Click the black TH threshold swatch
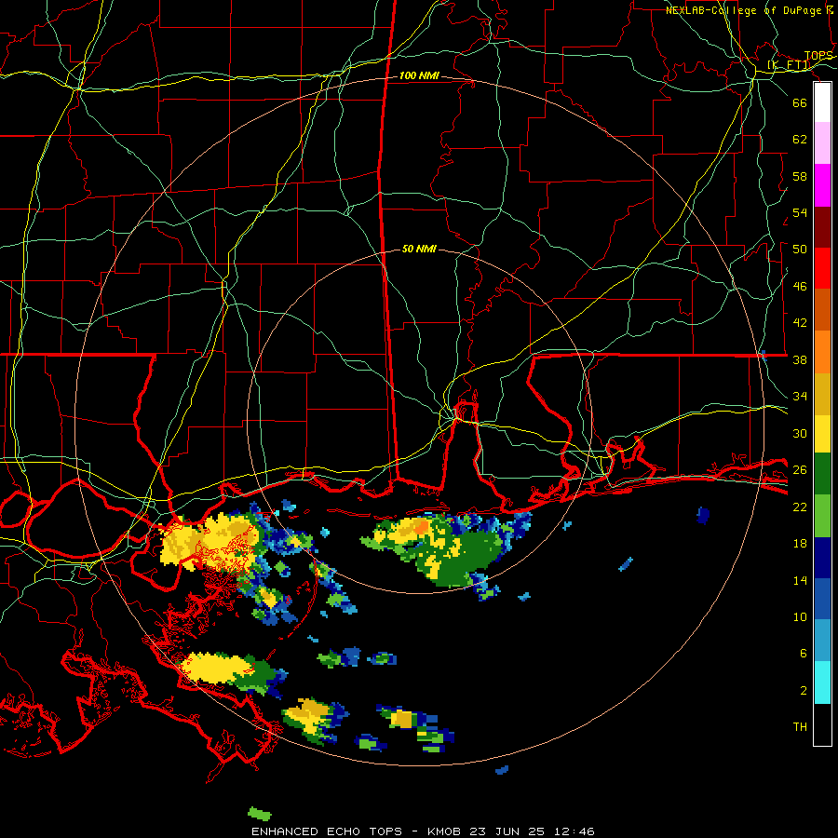This screenshot has width=838, height=838. click(x=822, y=724)
